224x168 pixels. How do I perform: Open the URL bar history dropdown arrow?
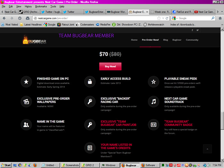163,18
